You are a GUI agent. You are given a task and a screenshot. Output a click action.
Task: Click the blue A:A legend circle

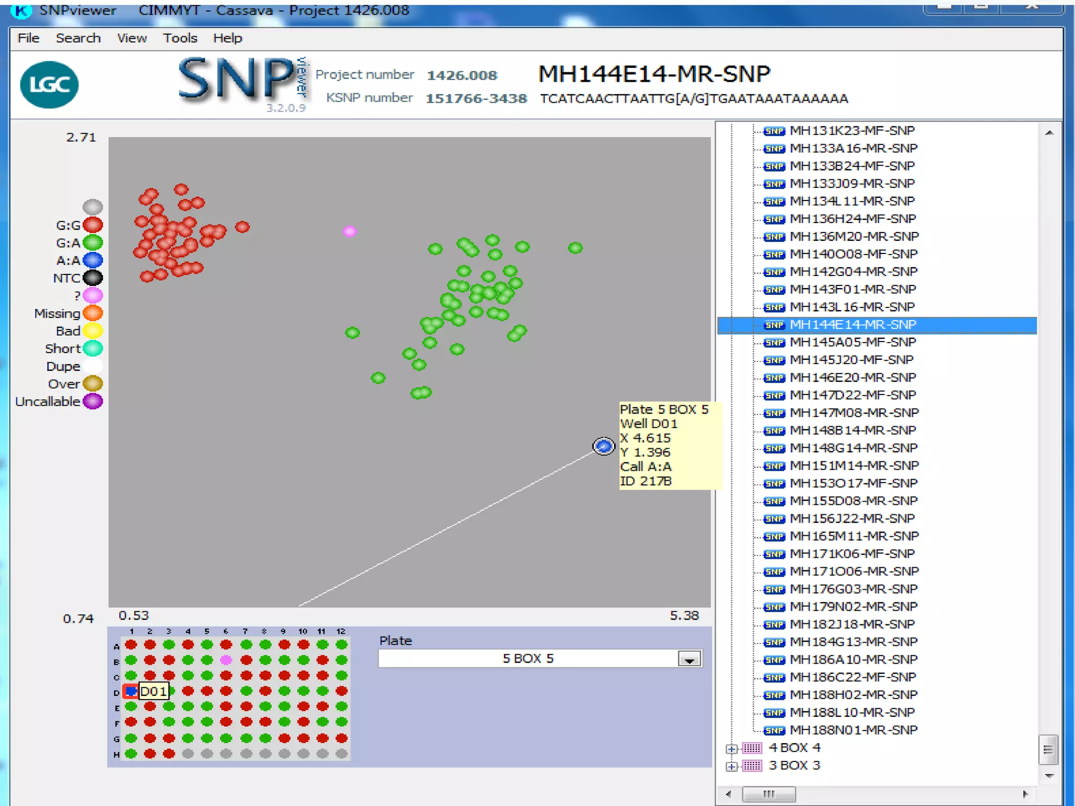click(x=93, y=260)
